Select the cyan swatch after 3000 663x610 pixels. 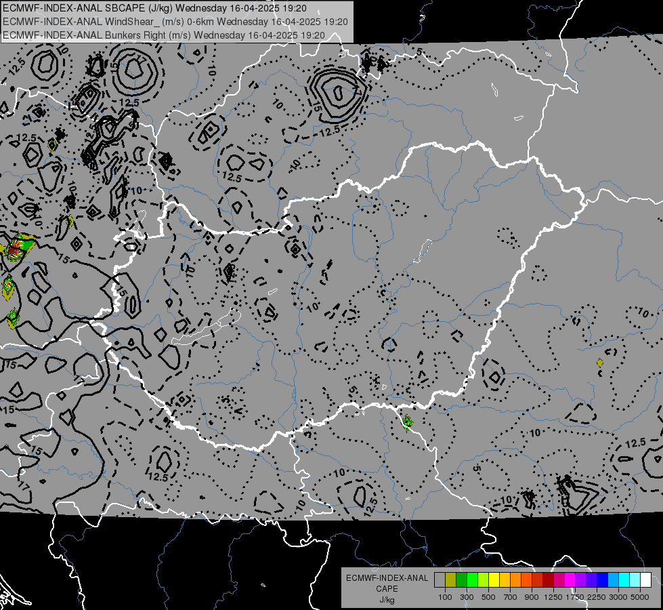click(x=624, y=580)
